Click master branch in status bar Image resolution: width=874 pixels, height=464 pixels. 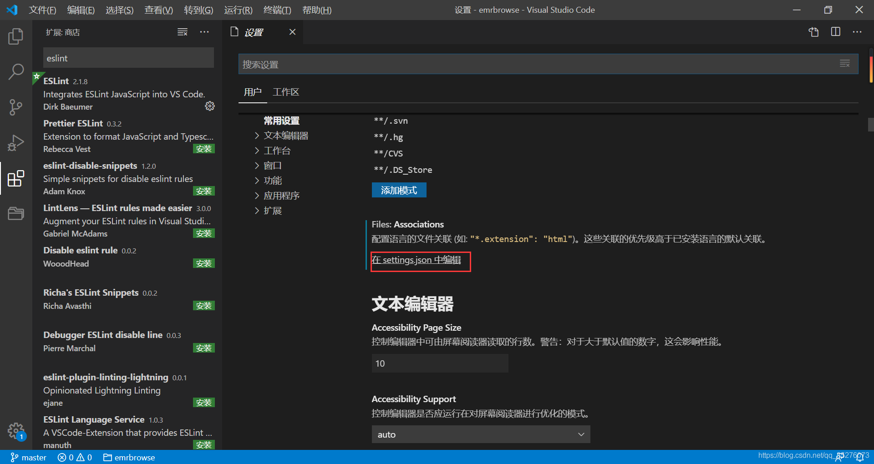click(28, 457)
